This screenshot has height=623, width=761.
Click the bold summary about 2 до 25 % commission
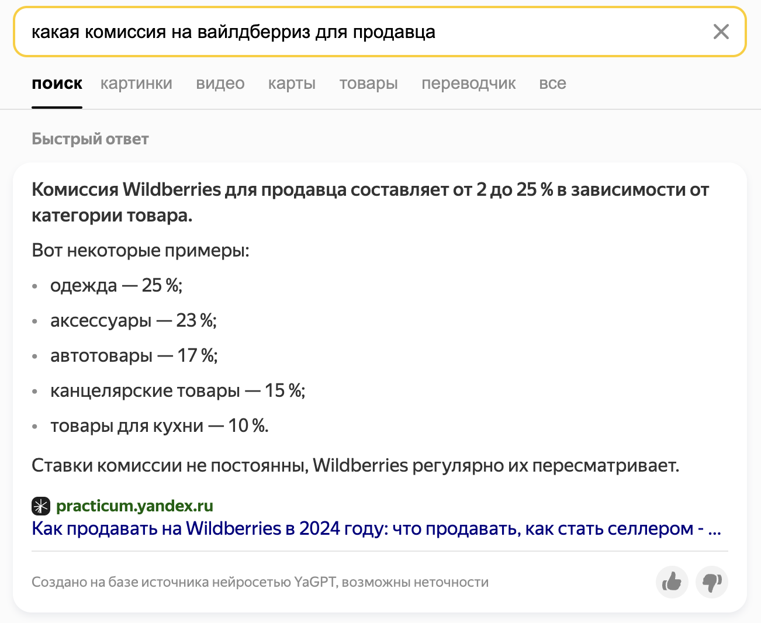pos(370,202)
